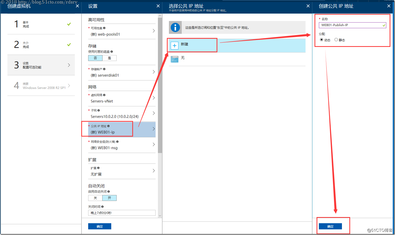This screenshot has width=395, height=235.
Task: Open step 3 配置可选功能
Action: 41,65
